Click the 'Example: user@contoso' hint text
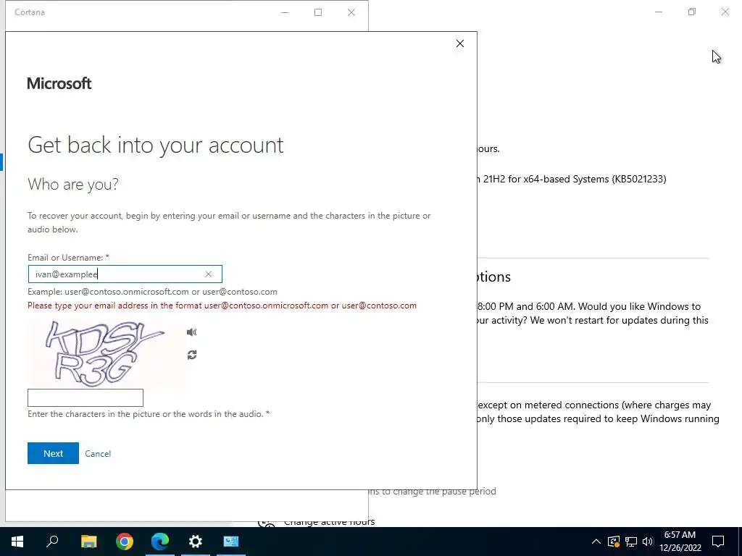 pos(152,292)
